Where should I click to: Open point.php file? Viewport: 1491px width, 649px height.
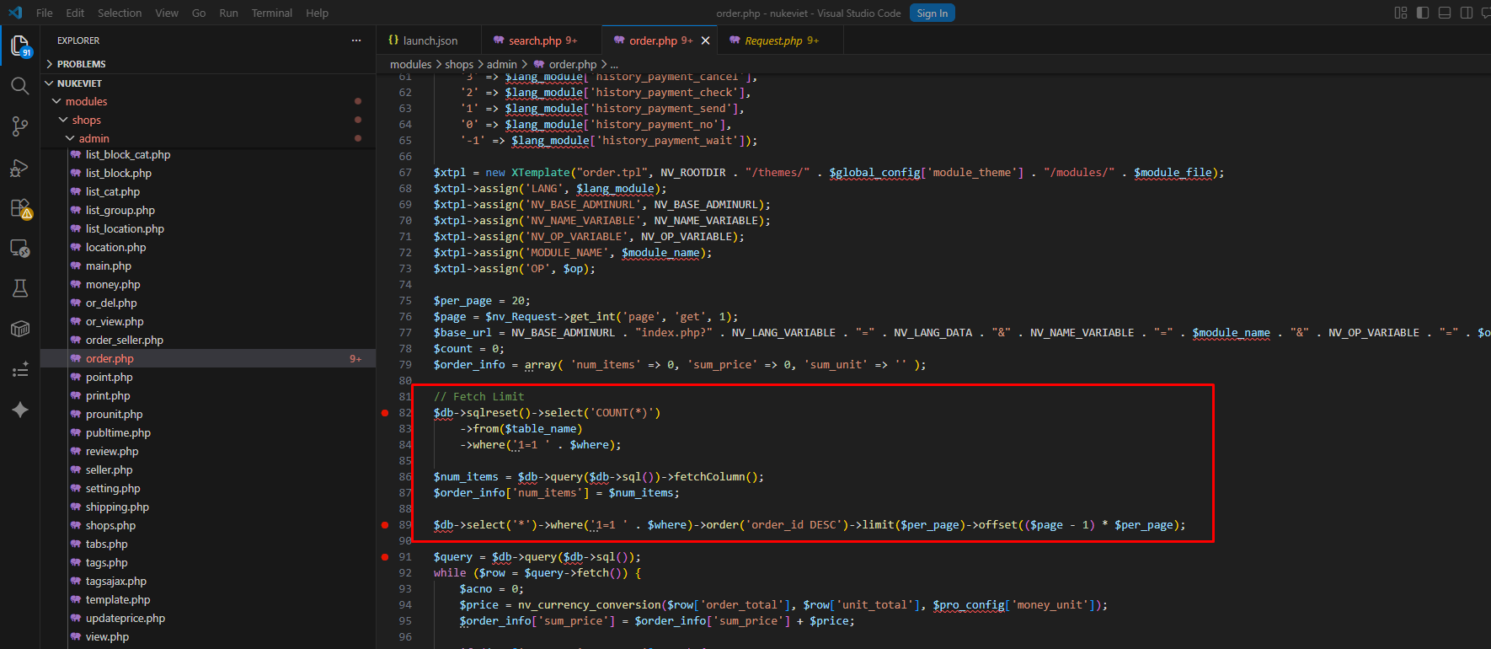pyautogui.click(x=208, y=378)
